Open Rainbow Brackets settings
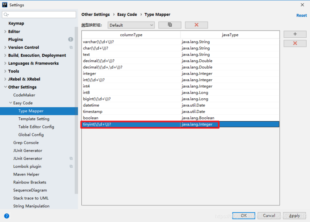The width and height of the screenshot is (310, 222). pos(30,182)
